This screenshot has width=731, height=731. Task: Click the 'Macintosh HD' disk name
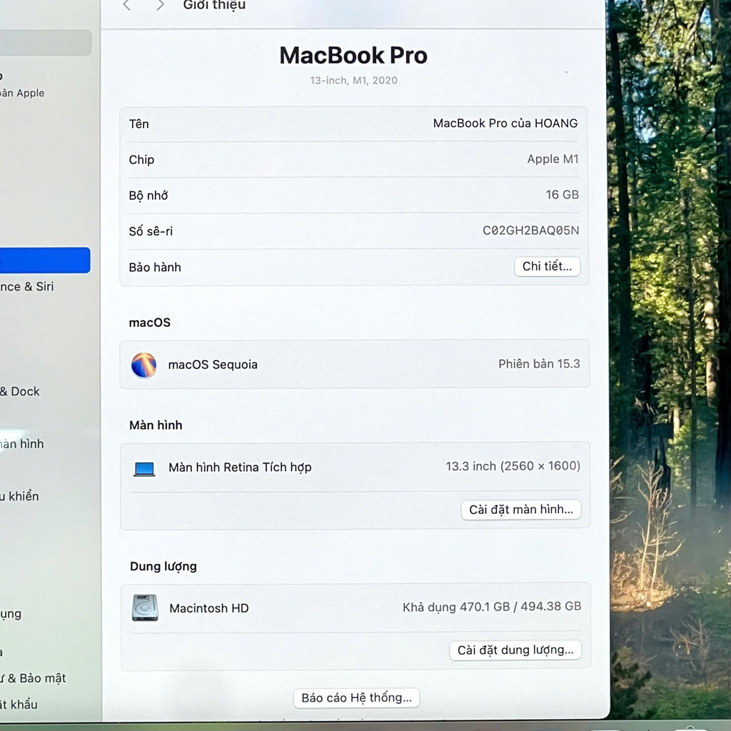(209, 608)
